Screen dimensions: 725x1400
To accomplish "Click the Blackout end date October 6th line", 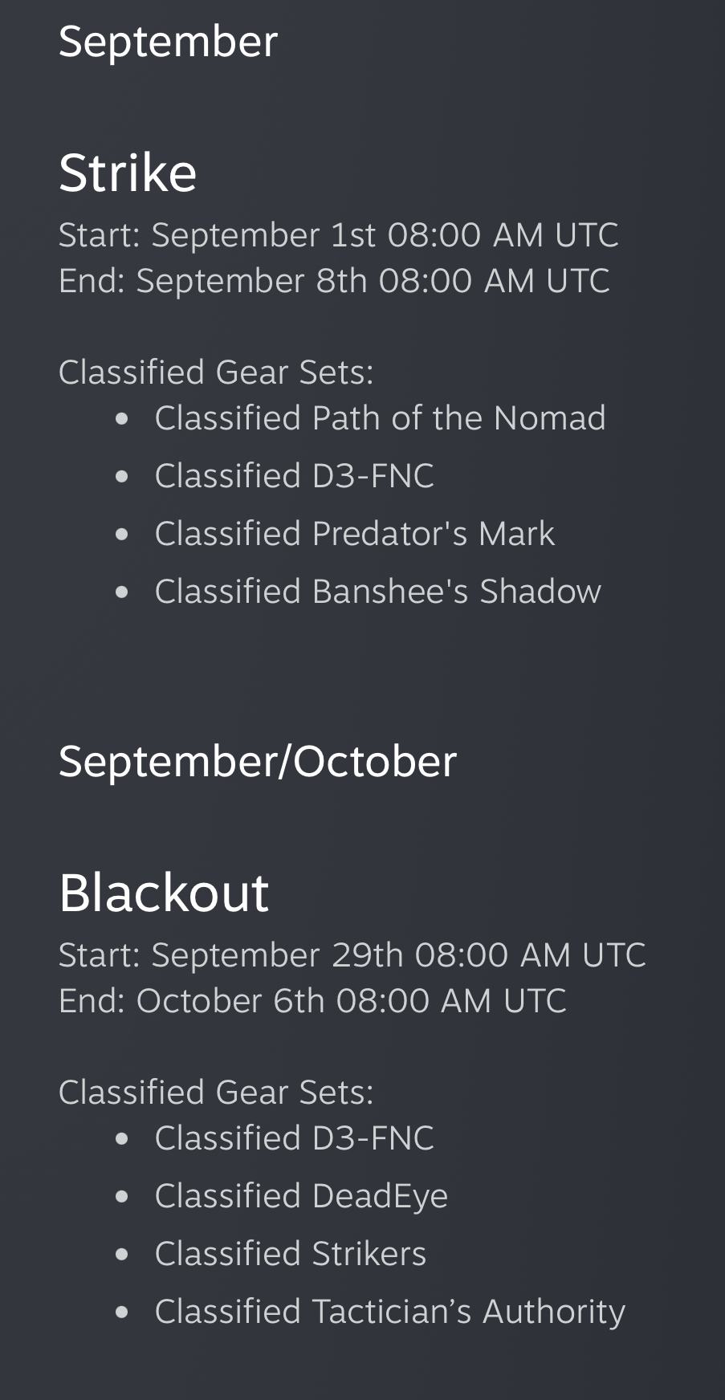I will (x=312, y=1001).
